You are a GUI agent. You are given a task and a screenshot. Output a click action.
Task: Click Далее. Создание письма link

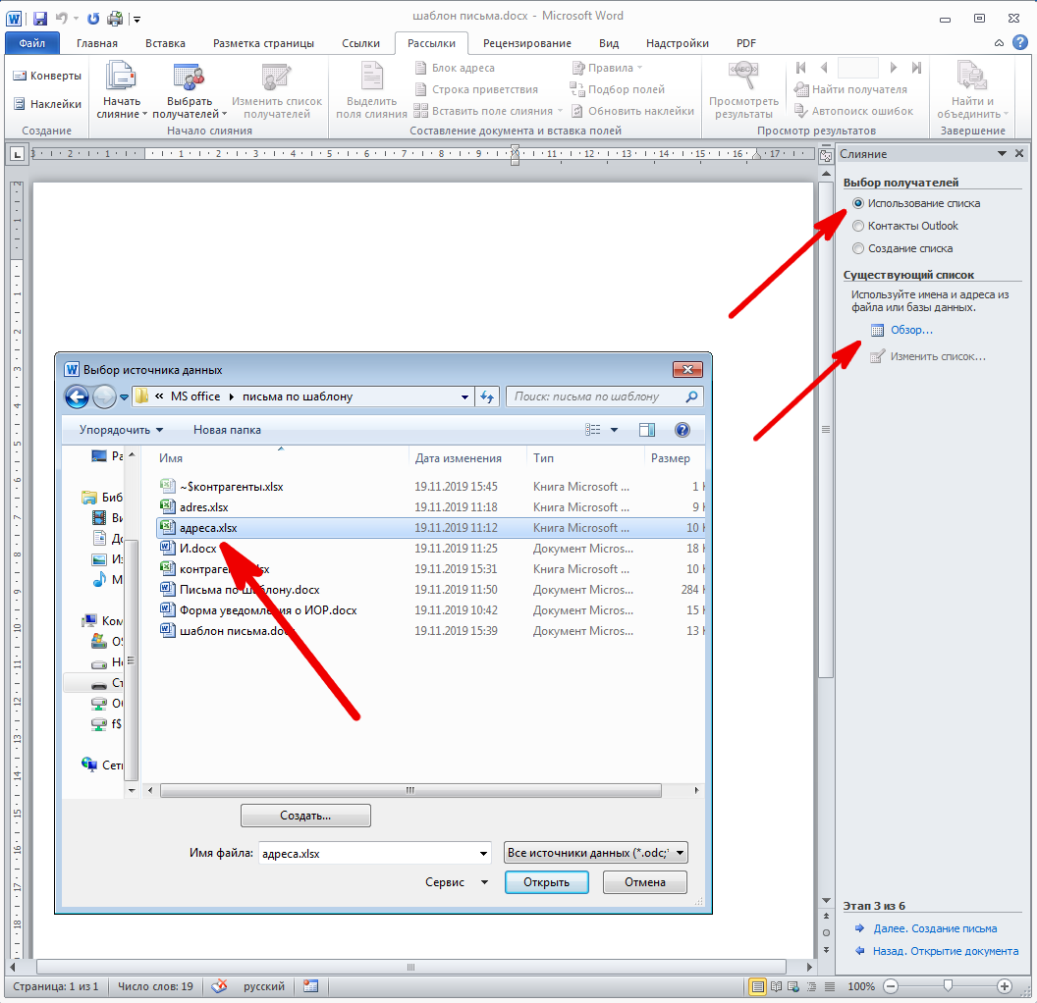[935, 928]
